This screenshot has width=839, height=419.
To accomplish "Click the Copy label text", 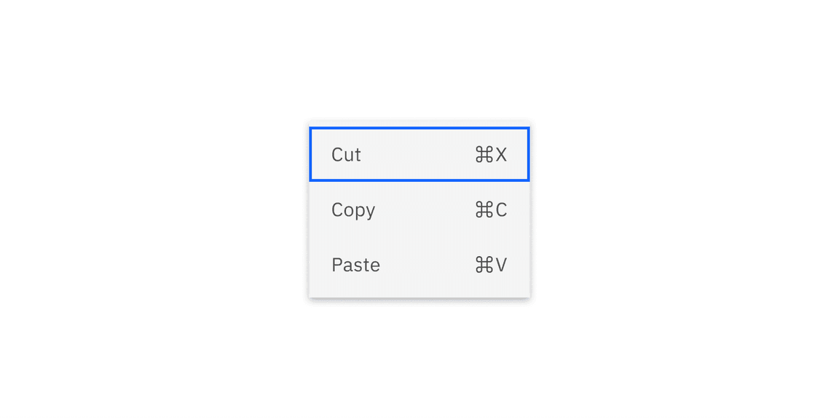I will pyautogui.click(x=353, y=209).
